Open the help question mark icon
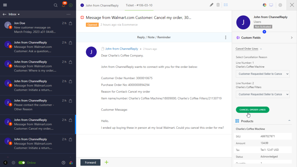 tap(64, 163)
